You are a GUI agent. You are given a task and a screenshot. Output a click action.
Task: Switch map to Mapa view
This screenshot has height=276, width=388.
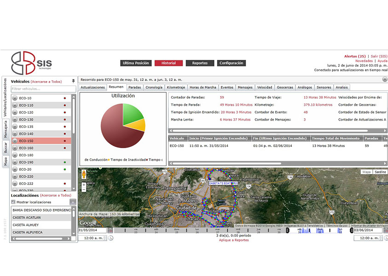coord(366,172)
